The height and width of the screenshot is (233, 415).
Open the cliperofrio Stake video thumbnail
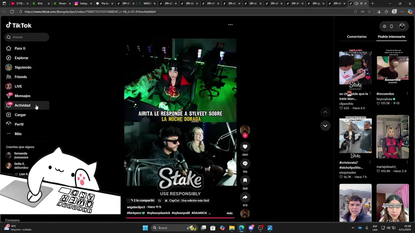coord(355,69)
